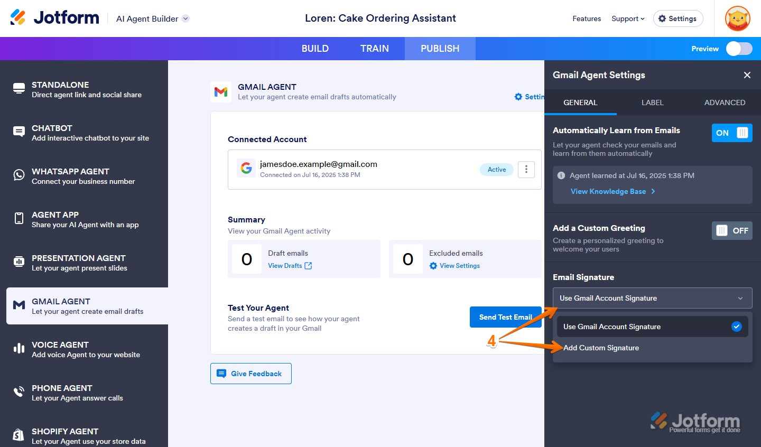Viewport: 761px width, 447px height.
Task: Select the Agent App option
Action: 84,219
